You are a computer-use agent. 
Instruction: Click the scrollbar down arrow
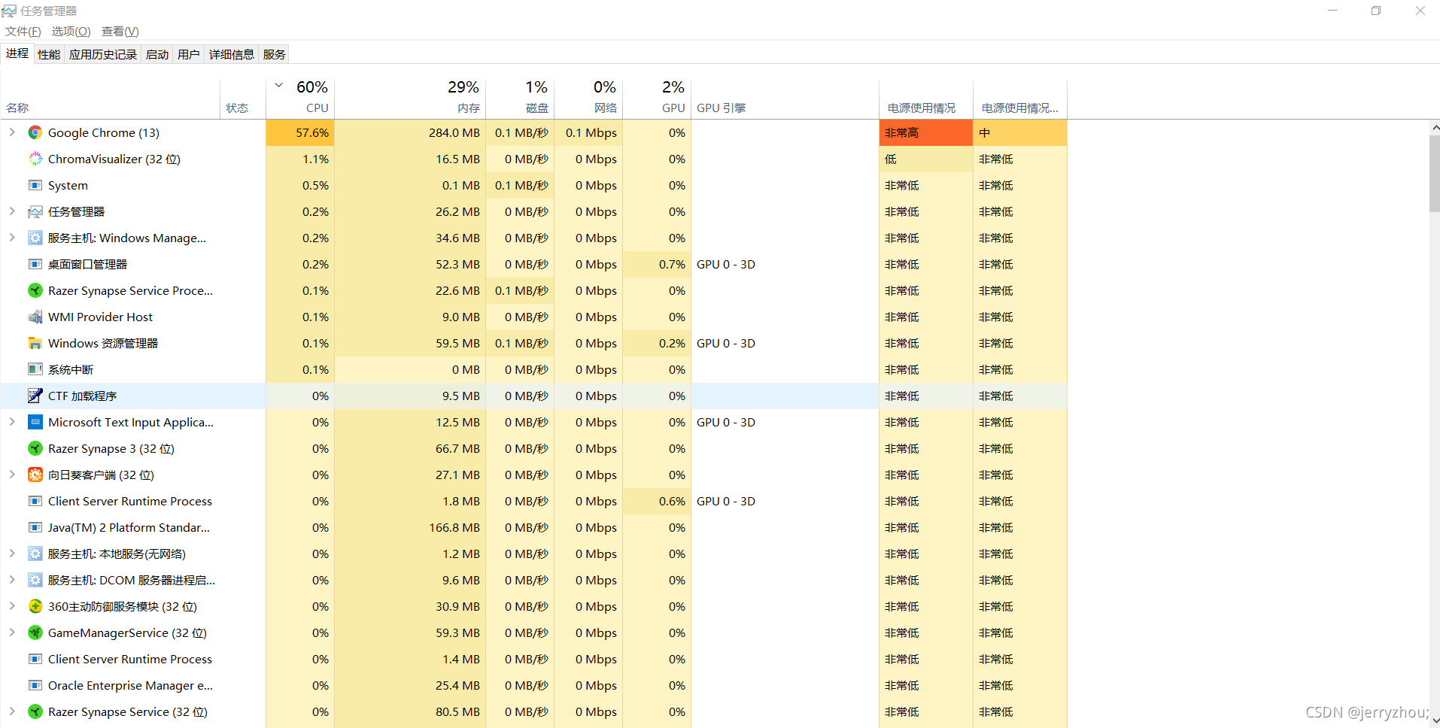tap(1434, 720)
